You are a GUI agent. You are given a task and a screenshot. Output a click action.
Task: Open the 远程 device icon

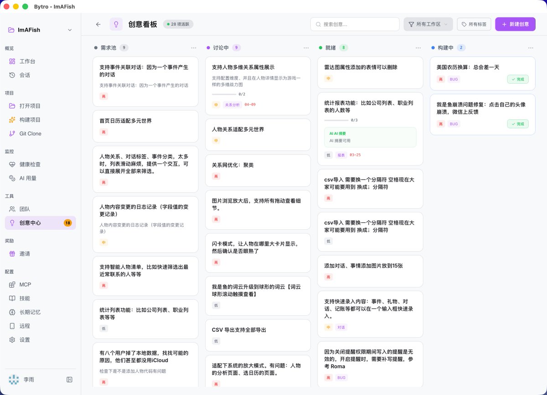[x=12, y=326]
